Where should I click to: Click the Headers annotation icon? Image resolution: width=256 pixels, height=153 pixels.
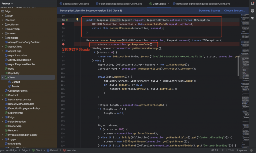(x=6, y=130)
